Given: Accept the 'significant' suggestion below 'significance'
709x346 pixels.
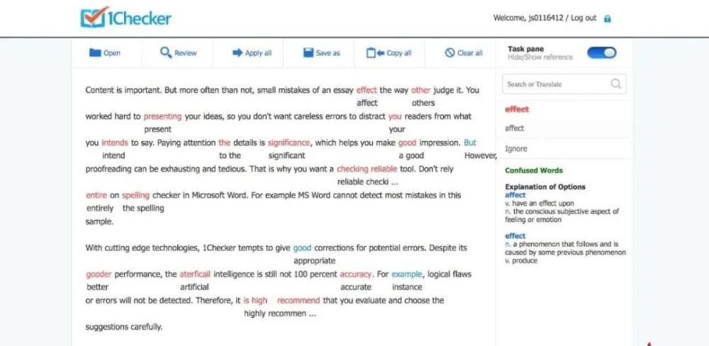Looking at the screenshot, I should coord(286,155).
